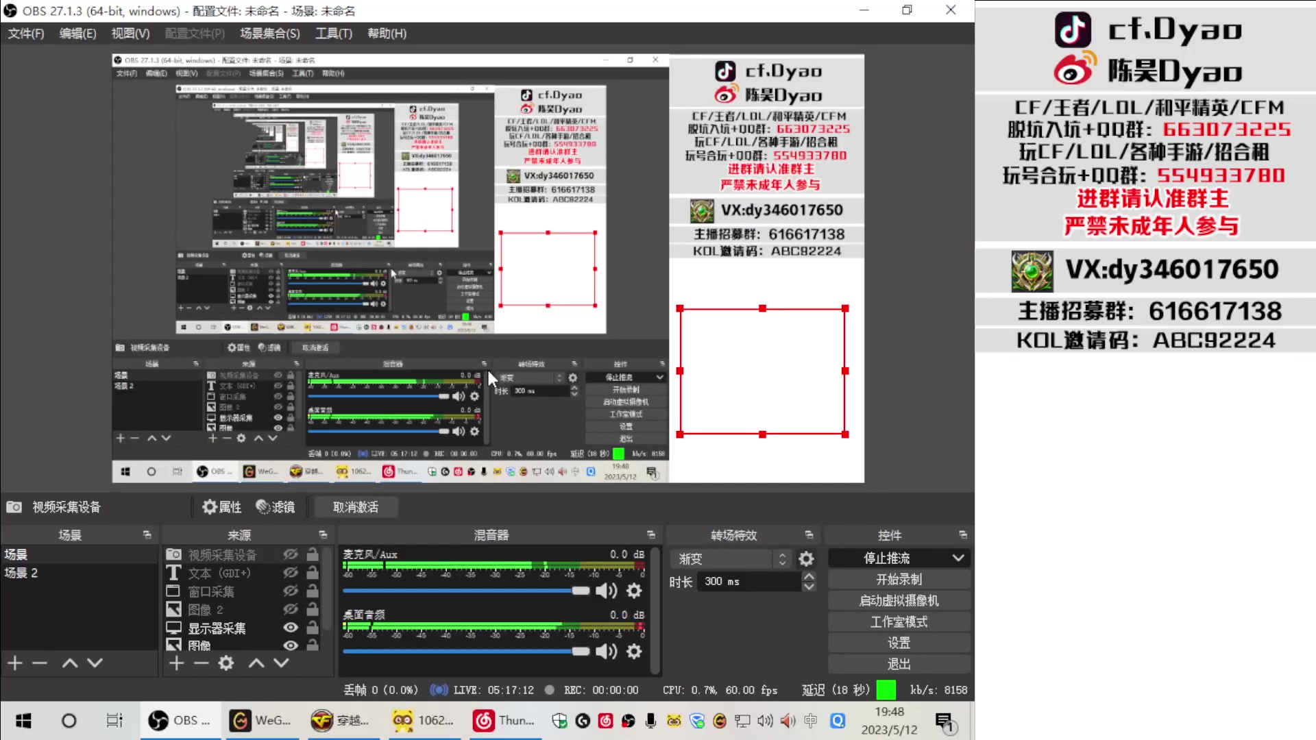
Task: Open 麦克风/Aux audio settings gear
Action: (635, 591)
